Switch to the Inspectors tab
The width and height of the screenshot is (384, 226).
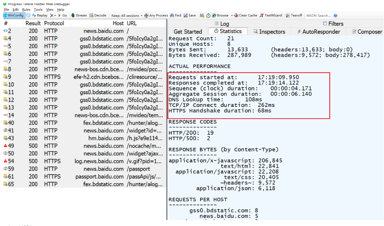pos(269,32)
